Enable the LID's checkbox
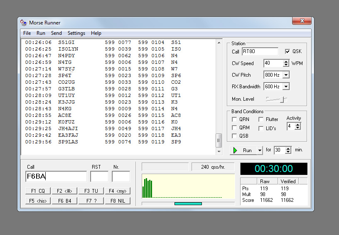 click(261, 128)
